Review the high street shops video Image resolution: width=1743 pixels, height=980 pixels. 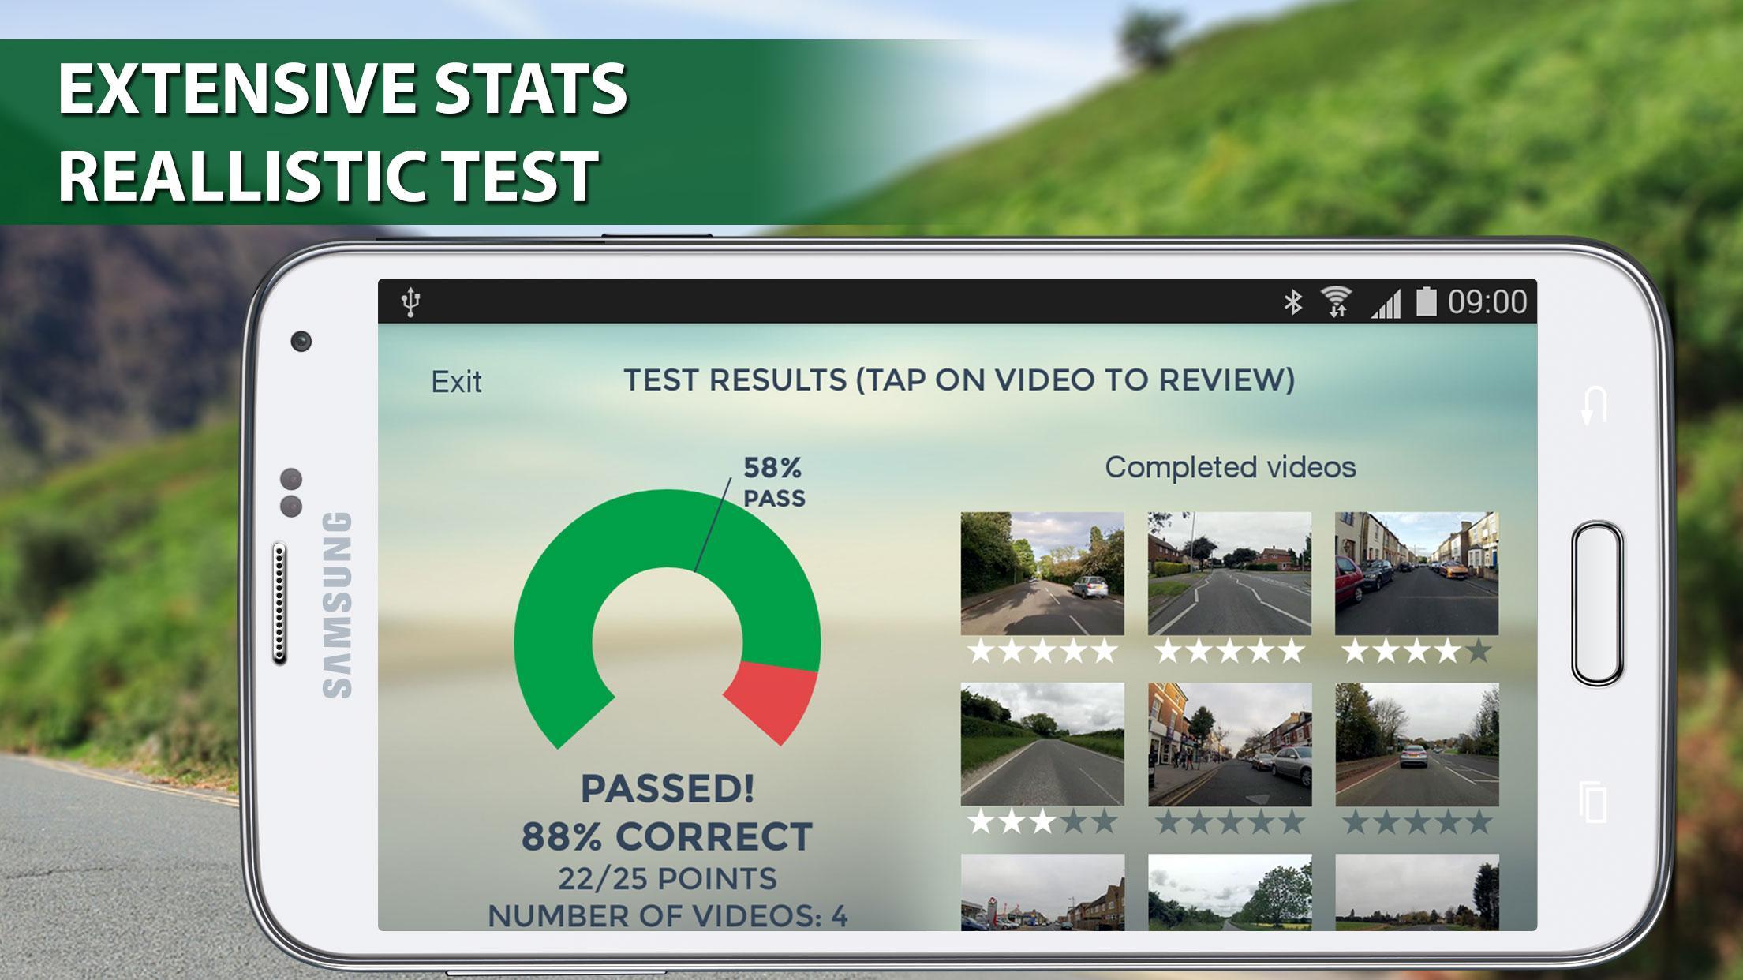pos(1229,745)
